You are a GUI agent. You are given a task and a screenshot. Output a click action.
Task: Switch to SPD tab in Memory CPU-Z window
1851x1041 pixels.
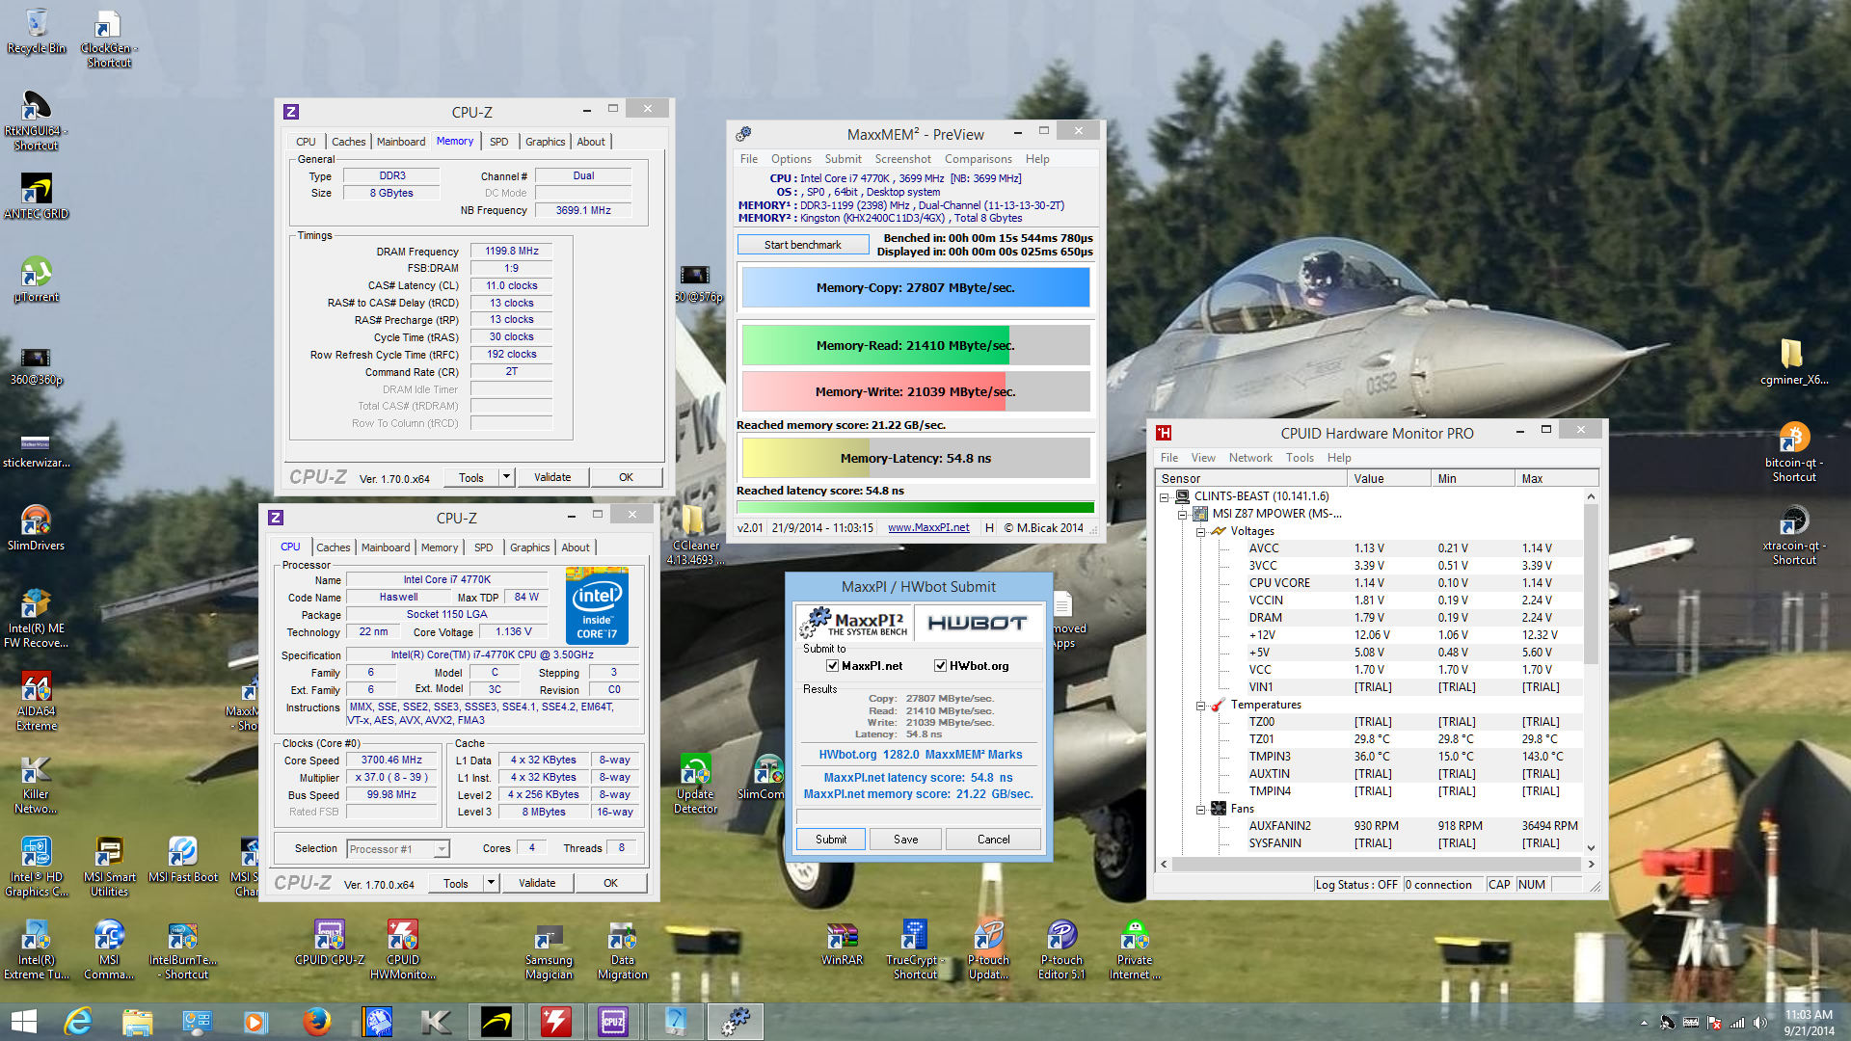tap(498, 142)
